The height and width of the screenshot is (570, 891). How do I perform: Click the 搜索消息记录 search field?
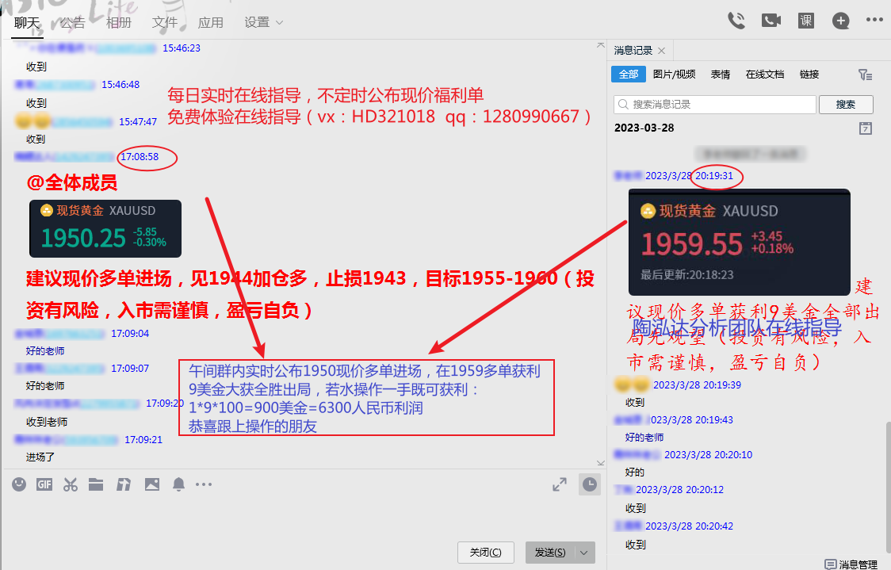tap(715, 105)
